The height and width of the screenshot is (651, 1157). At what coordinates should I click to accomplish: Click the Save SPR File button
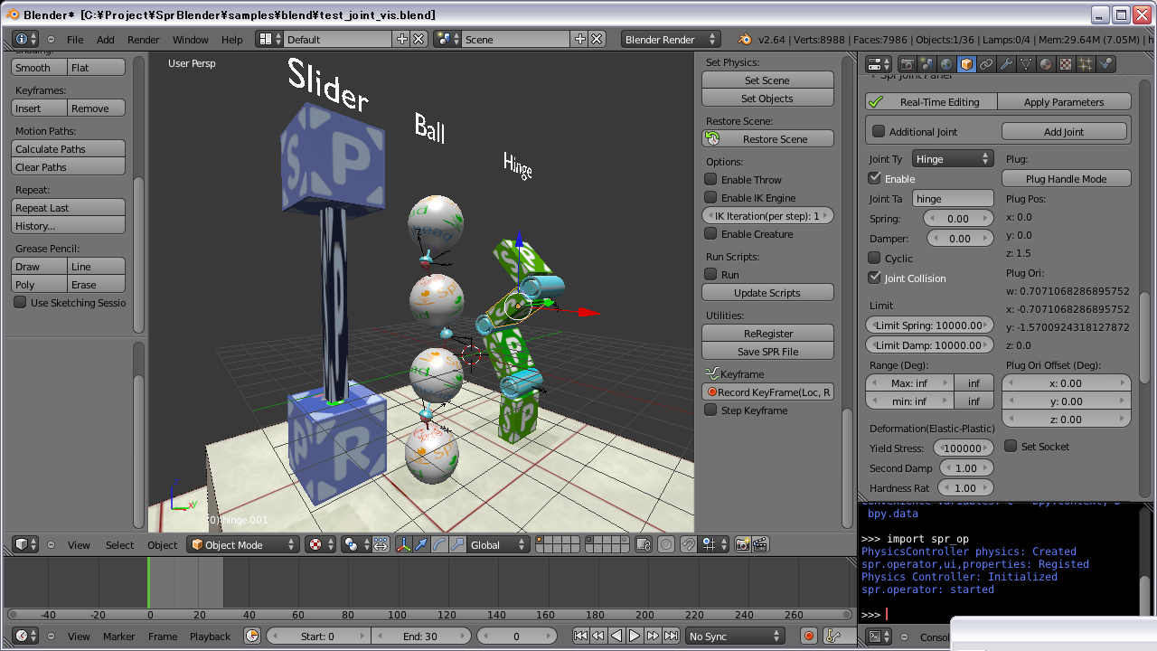pos(767,352)
